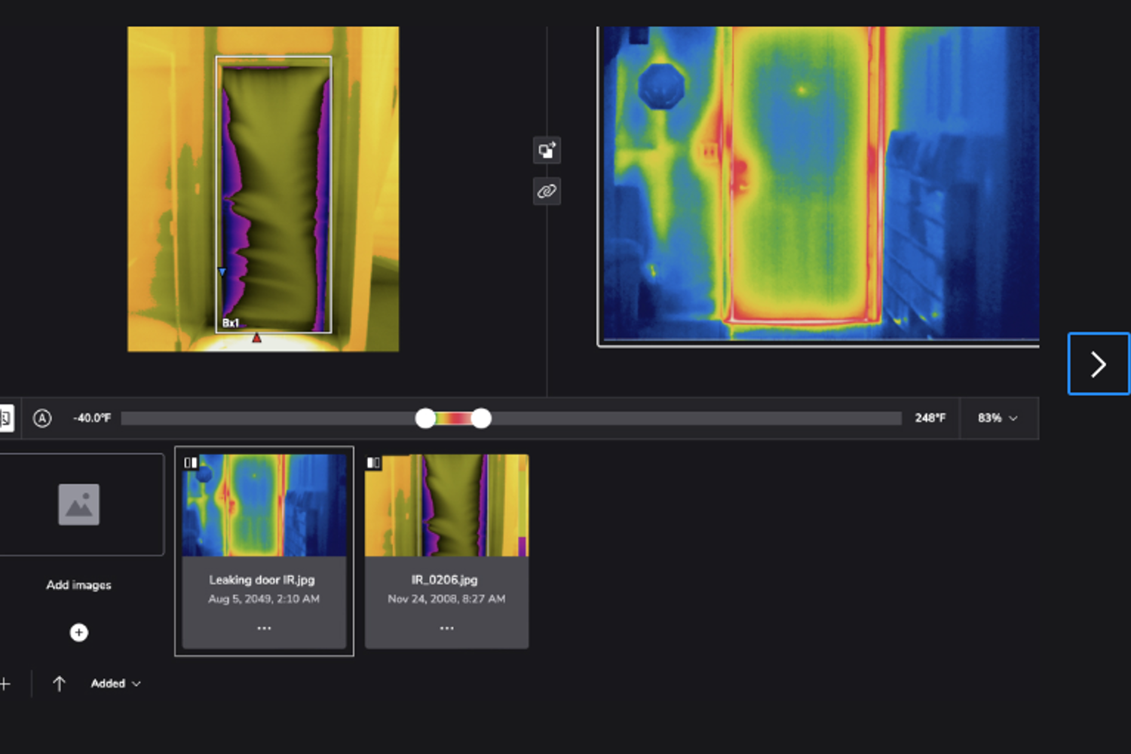Click the Add images text label
The height and width of the screenshot is (754, 1131).
pos(79,585)
